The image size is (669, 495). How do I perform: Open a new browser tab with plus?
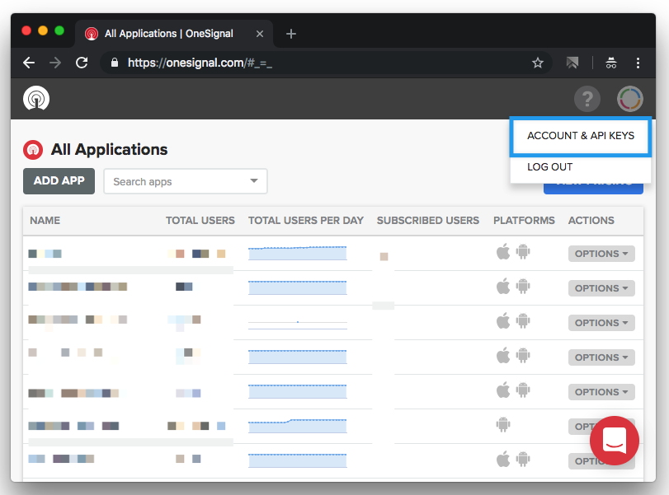(x=291, y=34)
